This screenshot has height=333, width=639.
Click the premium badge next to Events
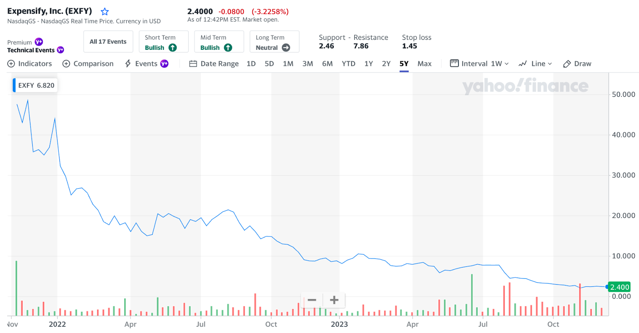point(164,64)
